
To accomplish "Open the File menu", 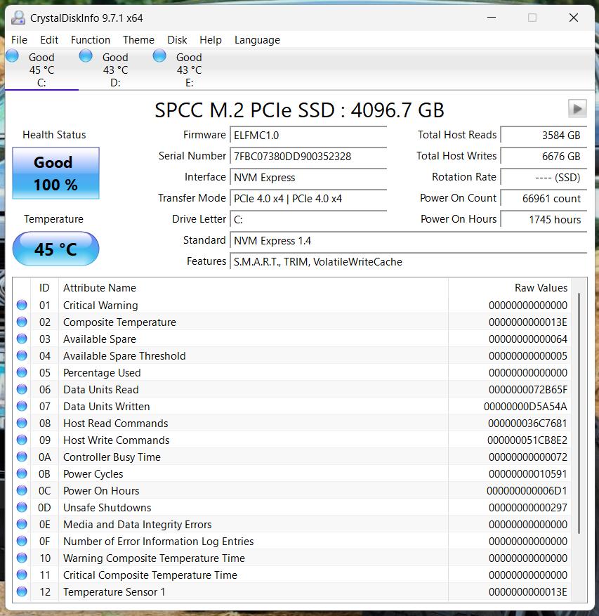I will pos(19,40).
